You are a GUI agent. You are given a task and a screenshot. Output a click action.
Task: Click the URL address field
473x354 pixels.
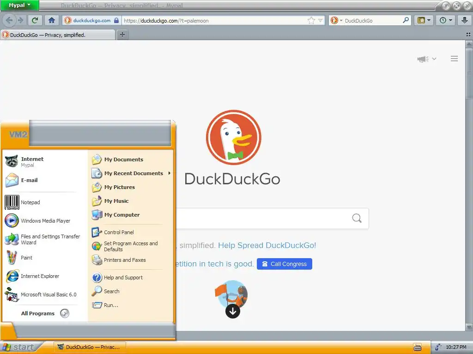click(x=214, y=20)
